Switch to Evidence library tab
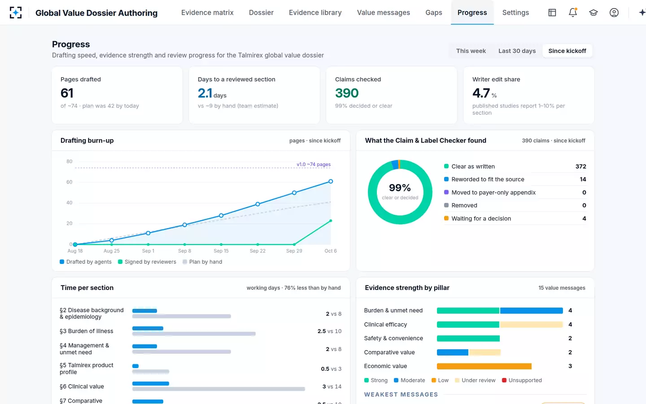Viewport: 646px width, 404px height. coord(315,13)
